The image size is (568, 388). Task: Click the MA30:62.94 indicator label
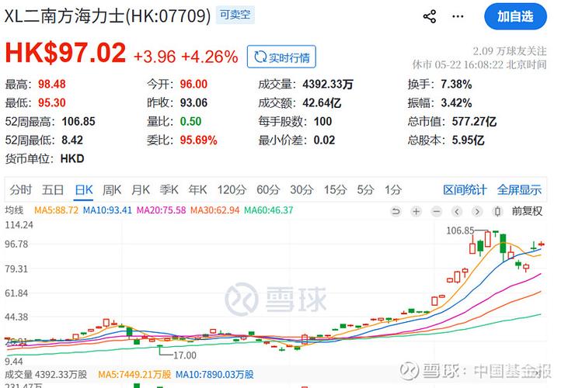(215, 210)
